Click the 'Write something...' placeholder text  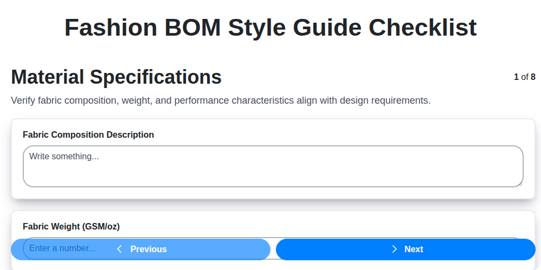(64, 157)
